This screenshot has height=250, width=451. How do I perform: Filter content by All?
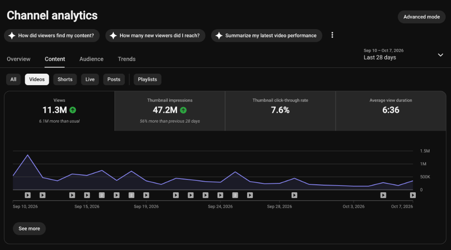tap(13, 79)
